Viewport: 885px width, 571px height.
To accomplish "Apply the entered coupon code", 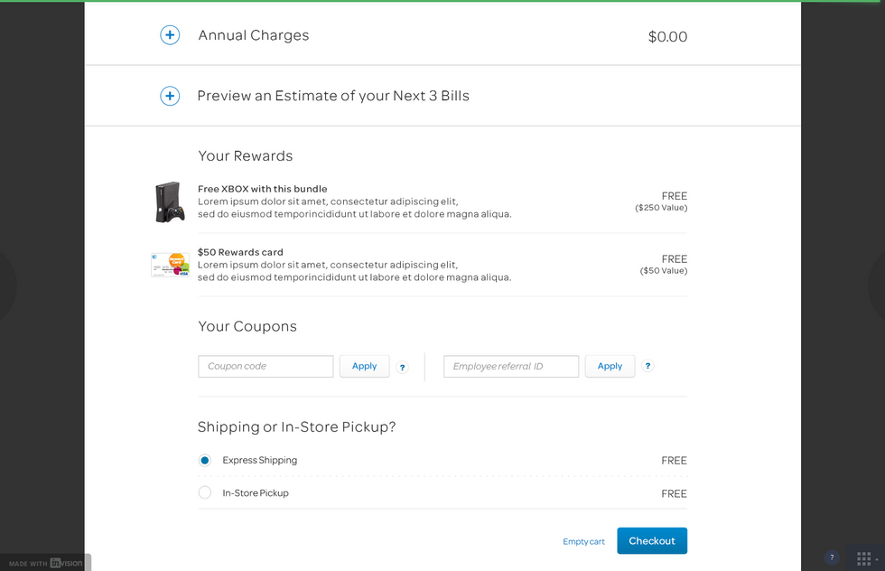I will (x=364, y=366).
